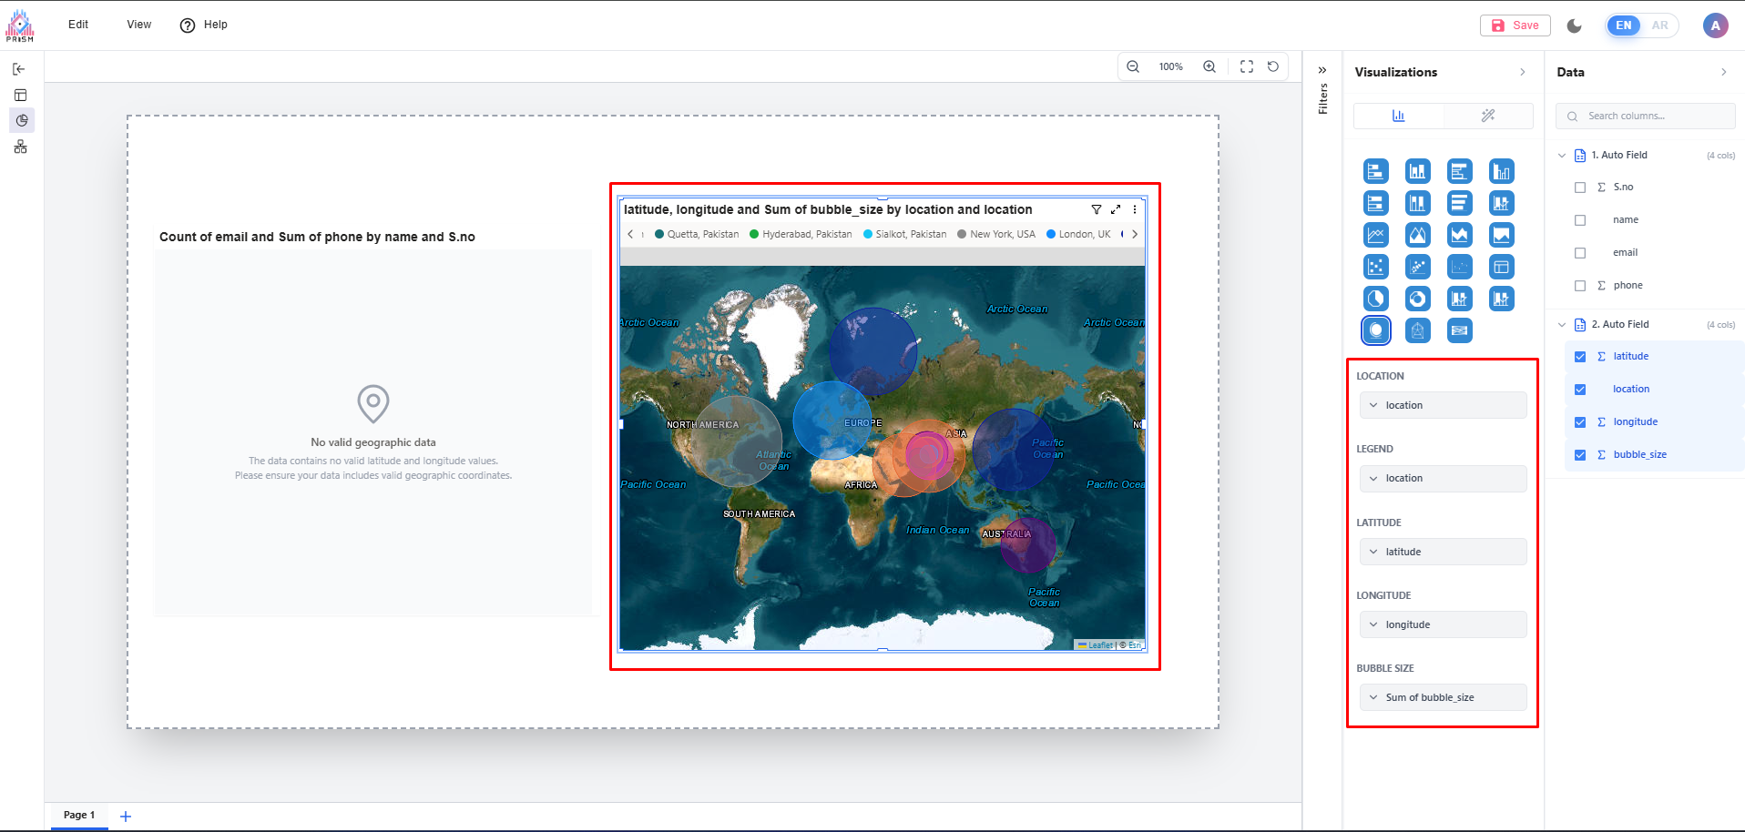The width and height of the screenshot is (1745, 832).
Task: Open the filter icon on the map visual
Action: (x=1097, y=209)
